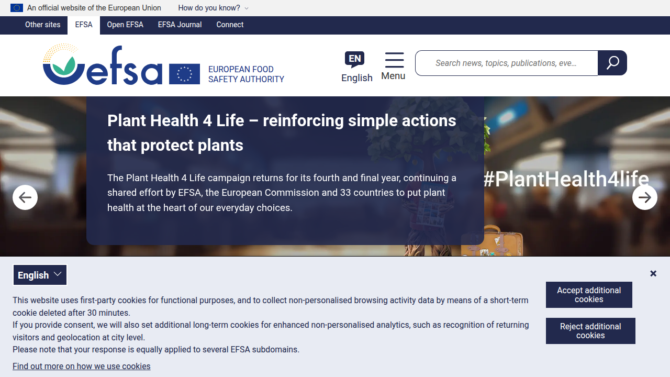Open the Other sites tab

click(43, 25)
